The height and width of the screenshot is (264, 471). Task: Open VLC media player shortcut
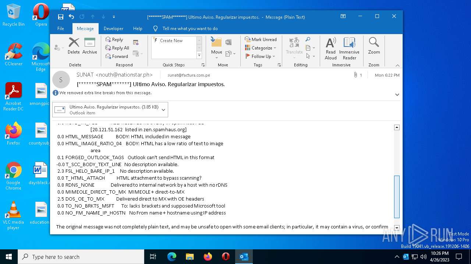coord(13,216)
